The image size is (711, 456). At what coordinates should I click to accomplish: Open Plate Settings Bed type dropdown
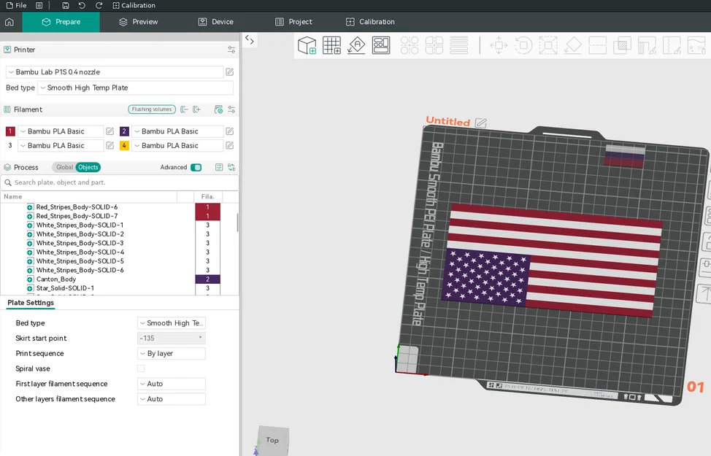pyautogui.click(x=172, y=322)
